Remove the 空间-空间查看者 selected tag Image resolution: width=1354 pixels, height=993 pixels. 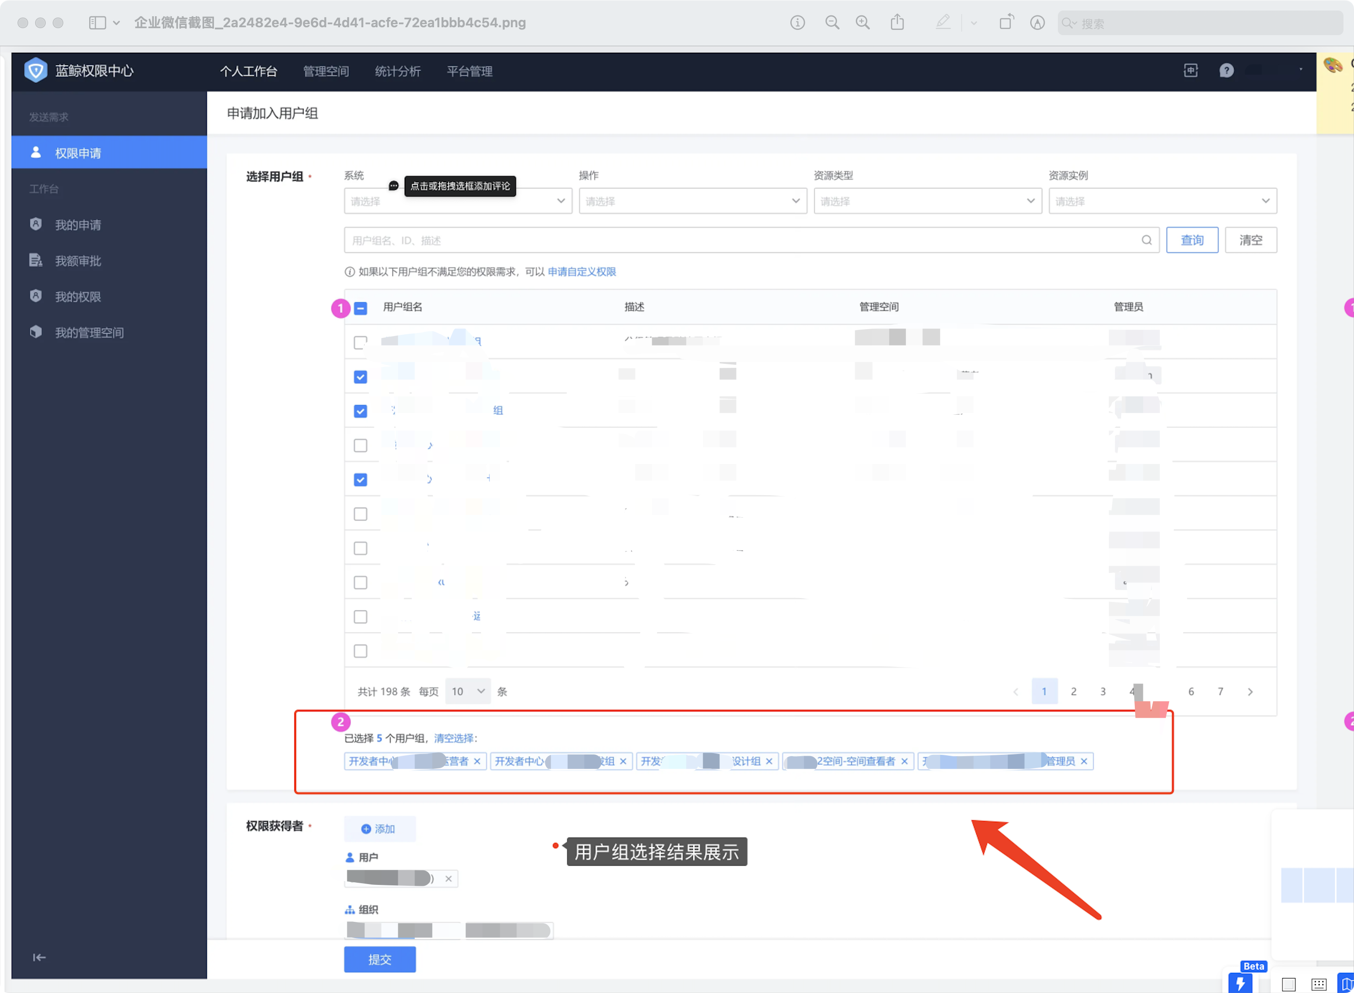click(904, 761)
